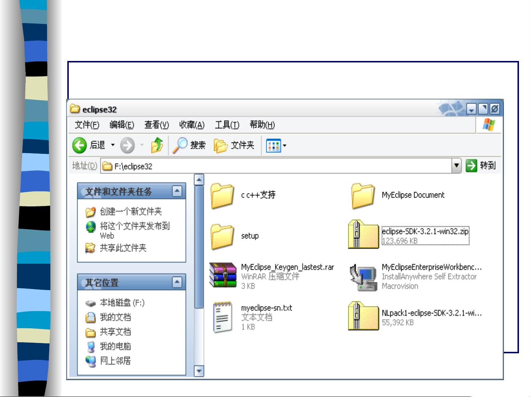Click the 转到 Go button
Viewport: 530px width, 397px height.
(481, 166)
